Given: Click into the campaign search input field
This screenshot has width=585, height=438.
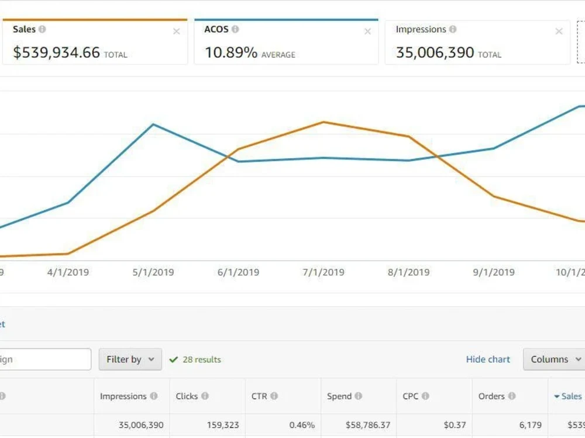Looking at the screenshot, I should [45, 359].
